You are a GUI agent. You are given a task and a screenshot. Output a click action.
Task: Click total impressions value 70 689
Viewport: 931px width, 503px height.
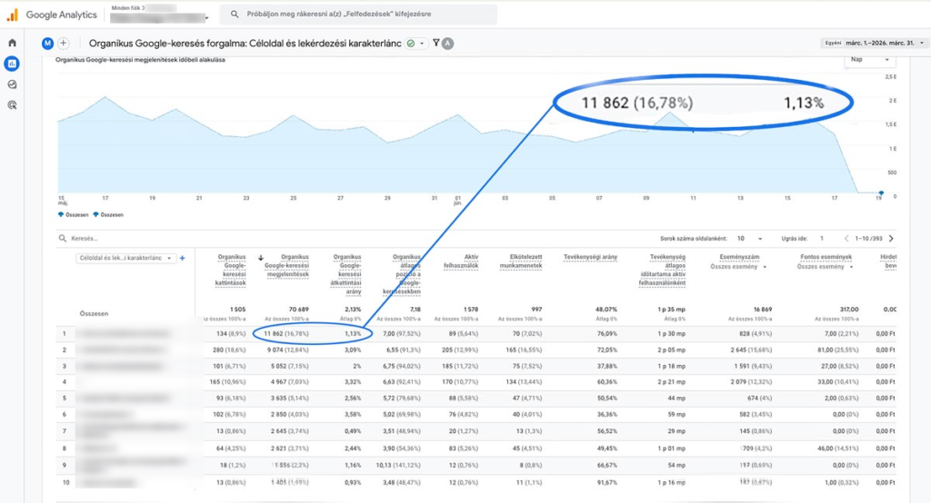click(x=299, y=309)
